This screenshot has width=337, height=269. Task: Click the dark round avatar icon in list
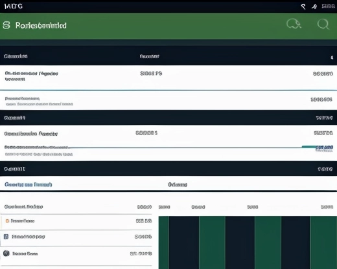[x=6, y=253]
